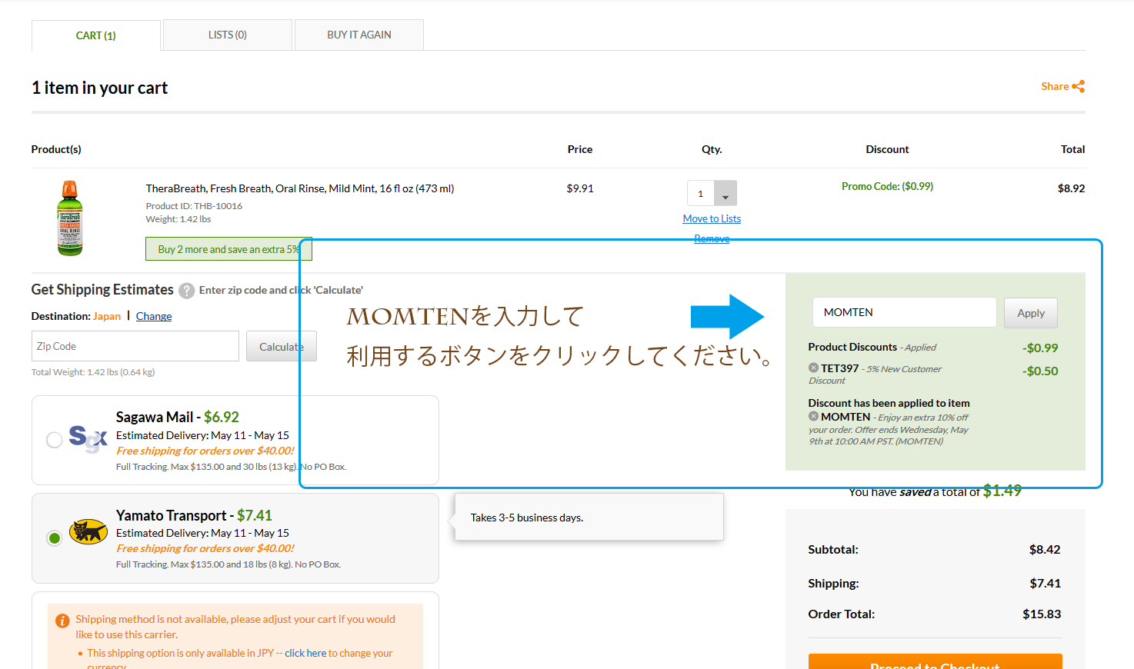Open the BUY IT AGAIN tab
Screen dimensions: 1134x669
tap(359, 35)
